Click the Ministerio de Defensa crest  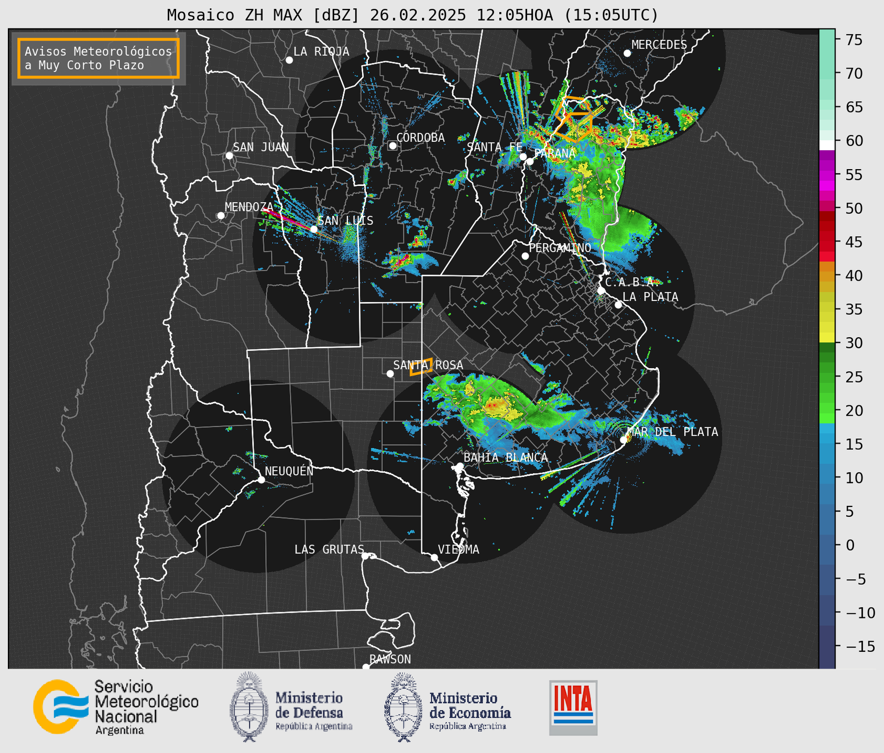249,707
